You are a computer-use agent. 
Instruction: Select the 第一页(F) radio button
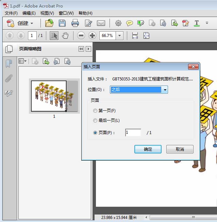click(95, 111)
